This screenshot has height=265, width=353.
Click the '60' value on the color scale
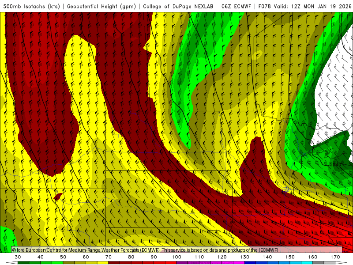pyautogui.click(x=86, y=257)
